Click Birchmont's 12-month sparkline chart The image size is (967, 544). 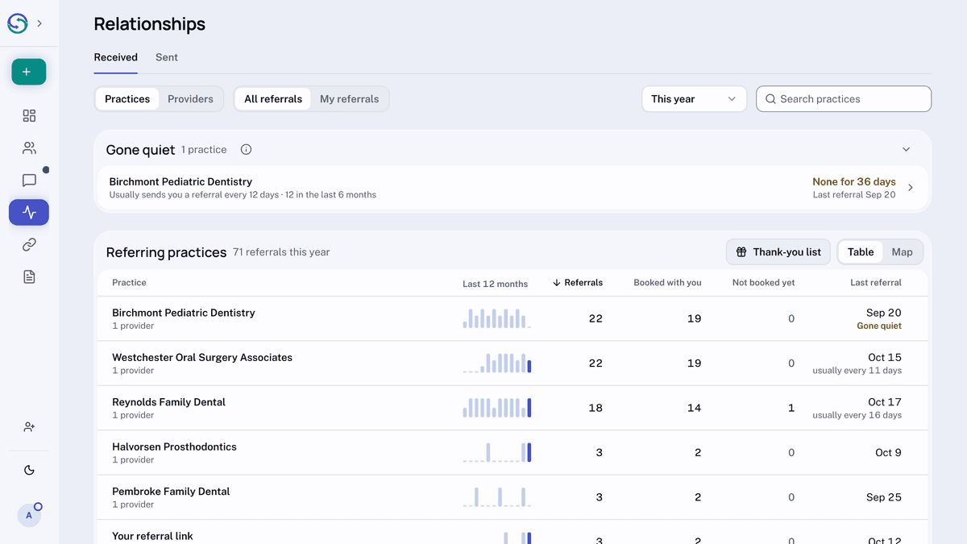click(x=496, y=318)
